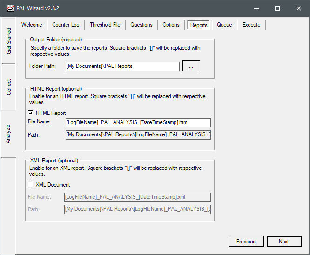Click the HTML Report (optional) group label
Viewport: 310px width, 255px height.
[56, 89]
